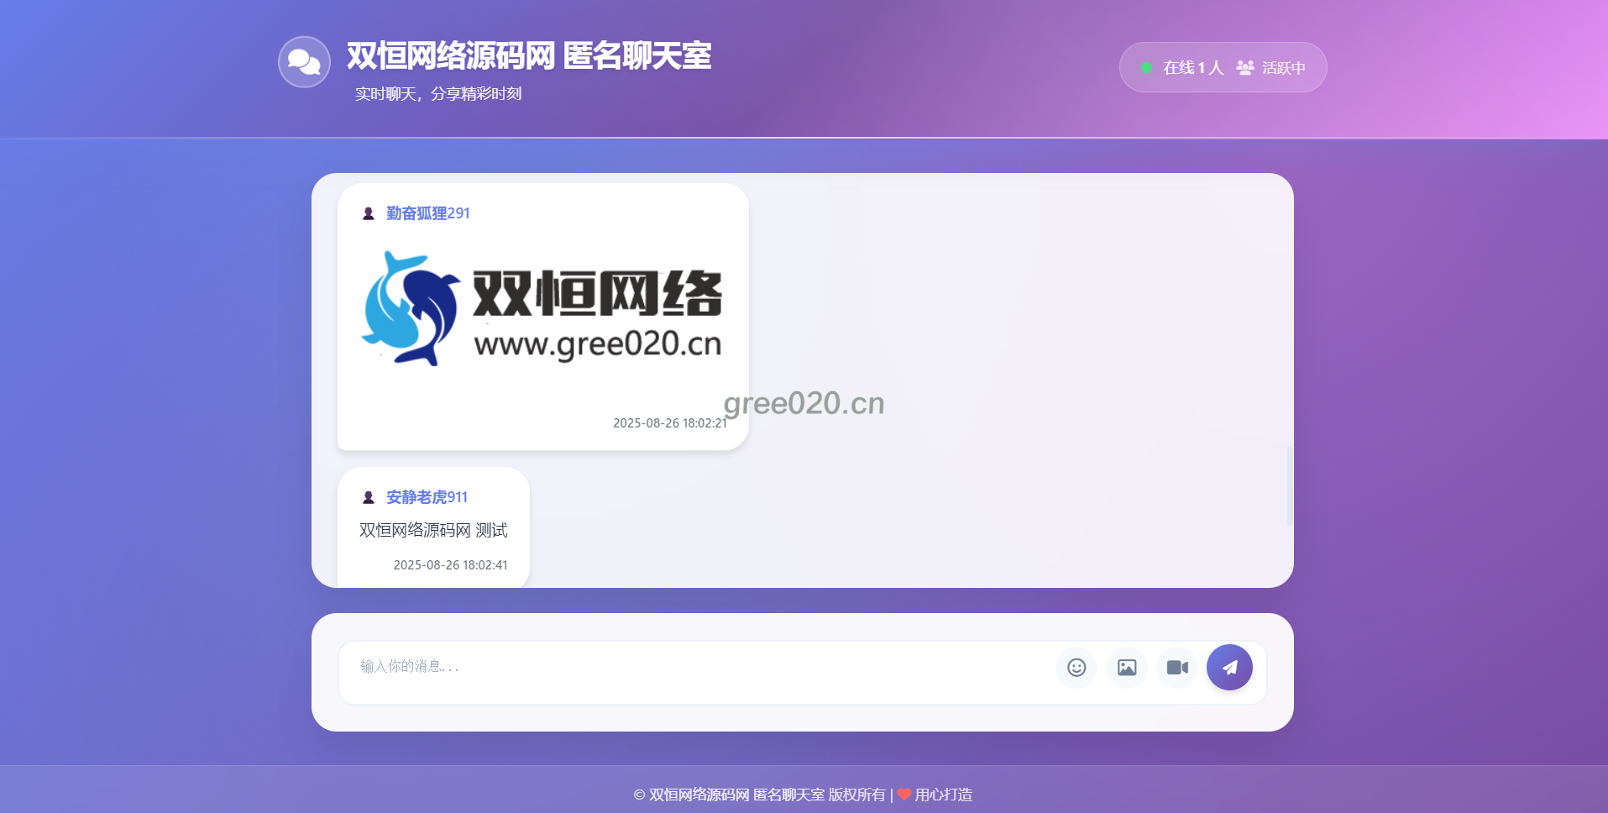Click the chat message list scrollbar
The image size is (1608, 813).
pyautogui.click(x=1290, y=485)
